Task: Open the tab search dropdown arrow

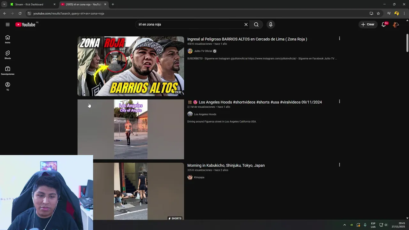Action: [4, 4]
